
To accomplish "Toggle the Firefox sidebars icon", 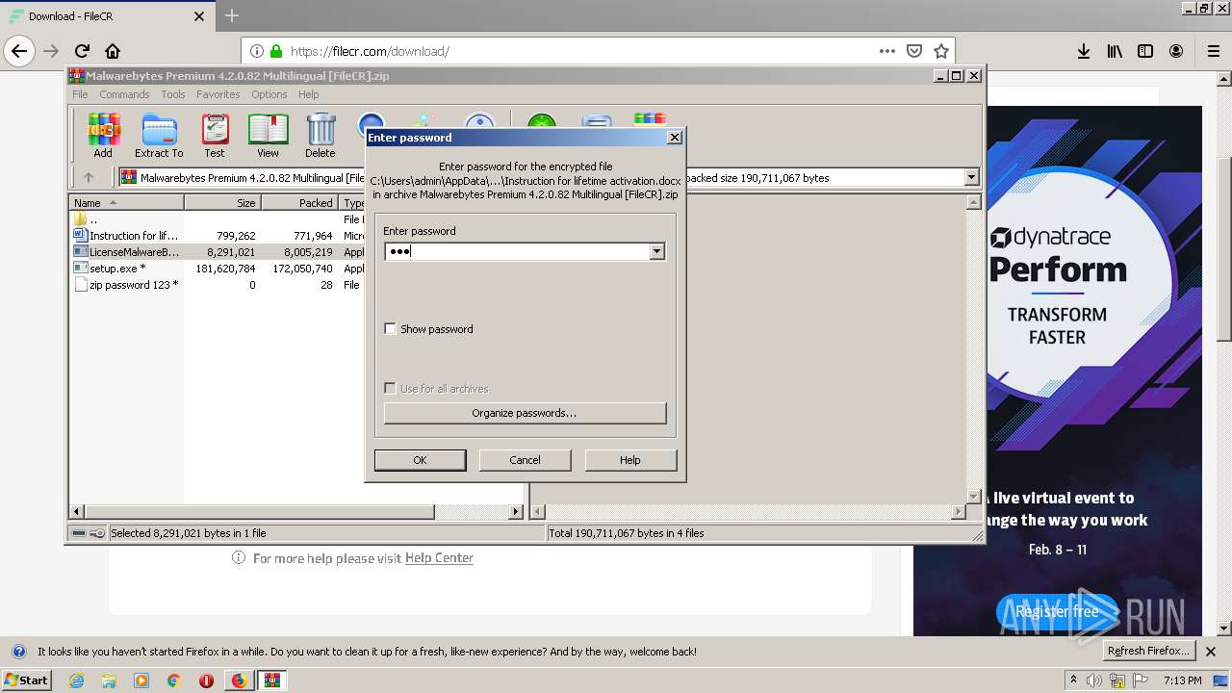I will click(1145, 51).
